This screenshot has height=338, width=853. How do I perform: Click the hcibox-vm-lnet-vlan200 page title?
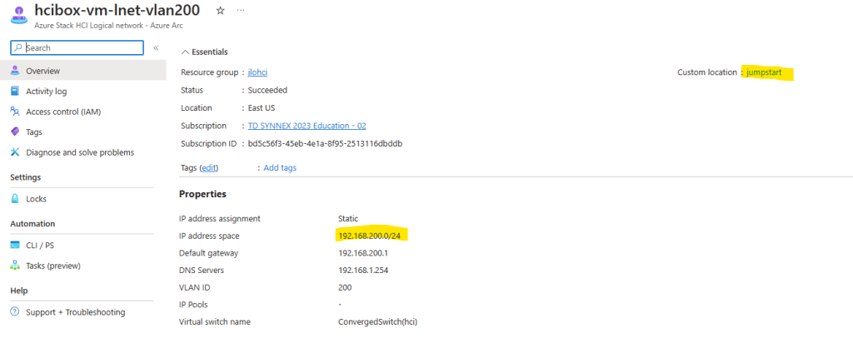point(117,10)
